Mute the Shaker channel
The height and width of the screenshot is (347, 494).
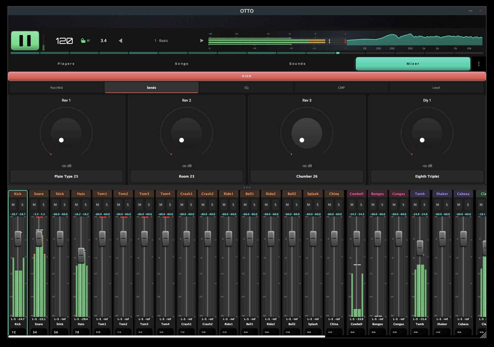pos(437,205)
